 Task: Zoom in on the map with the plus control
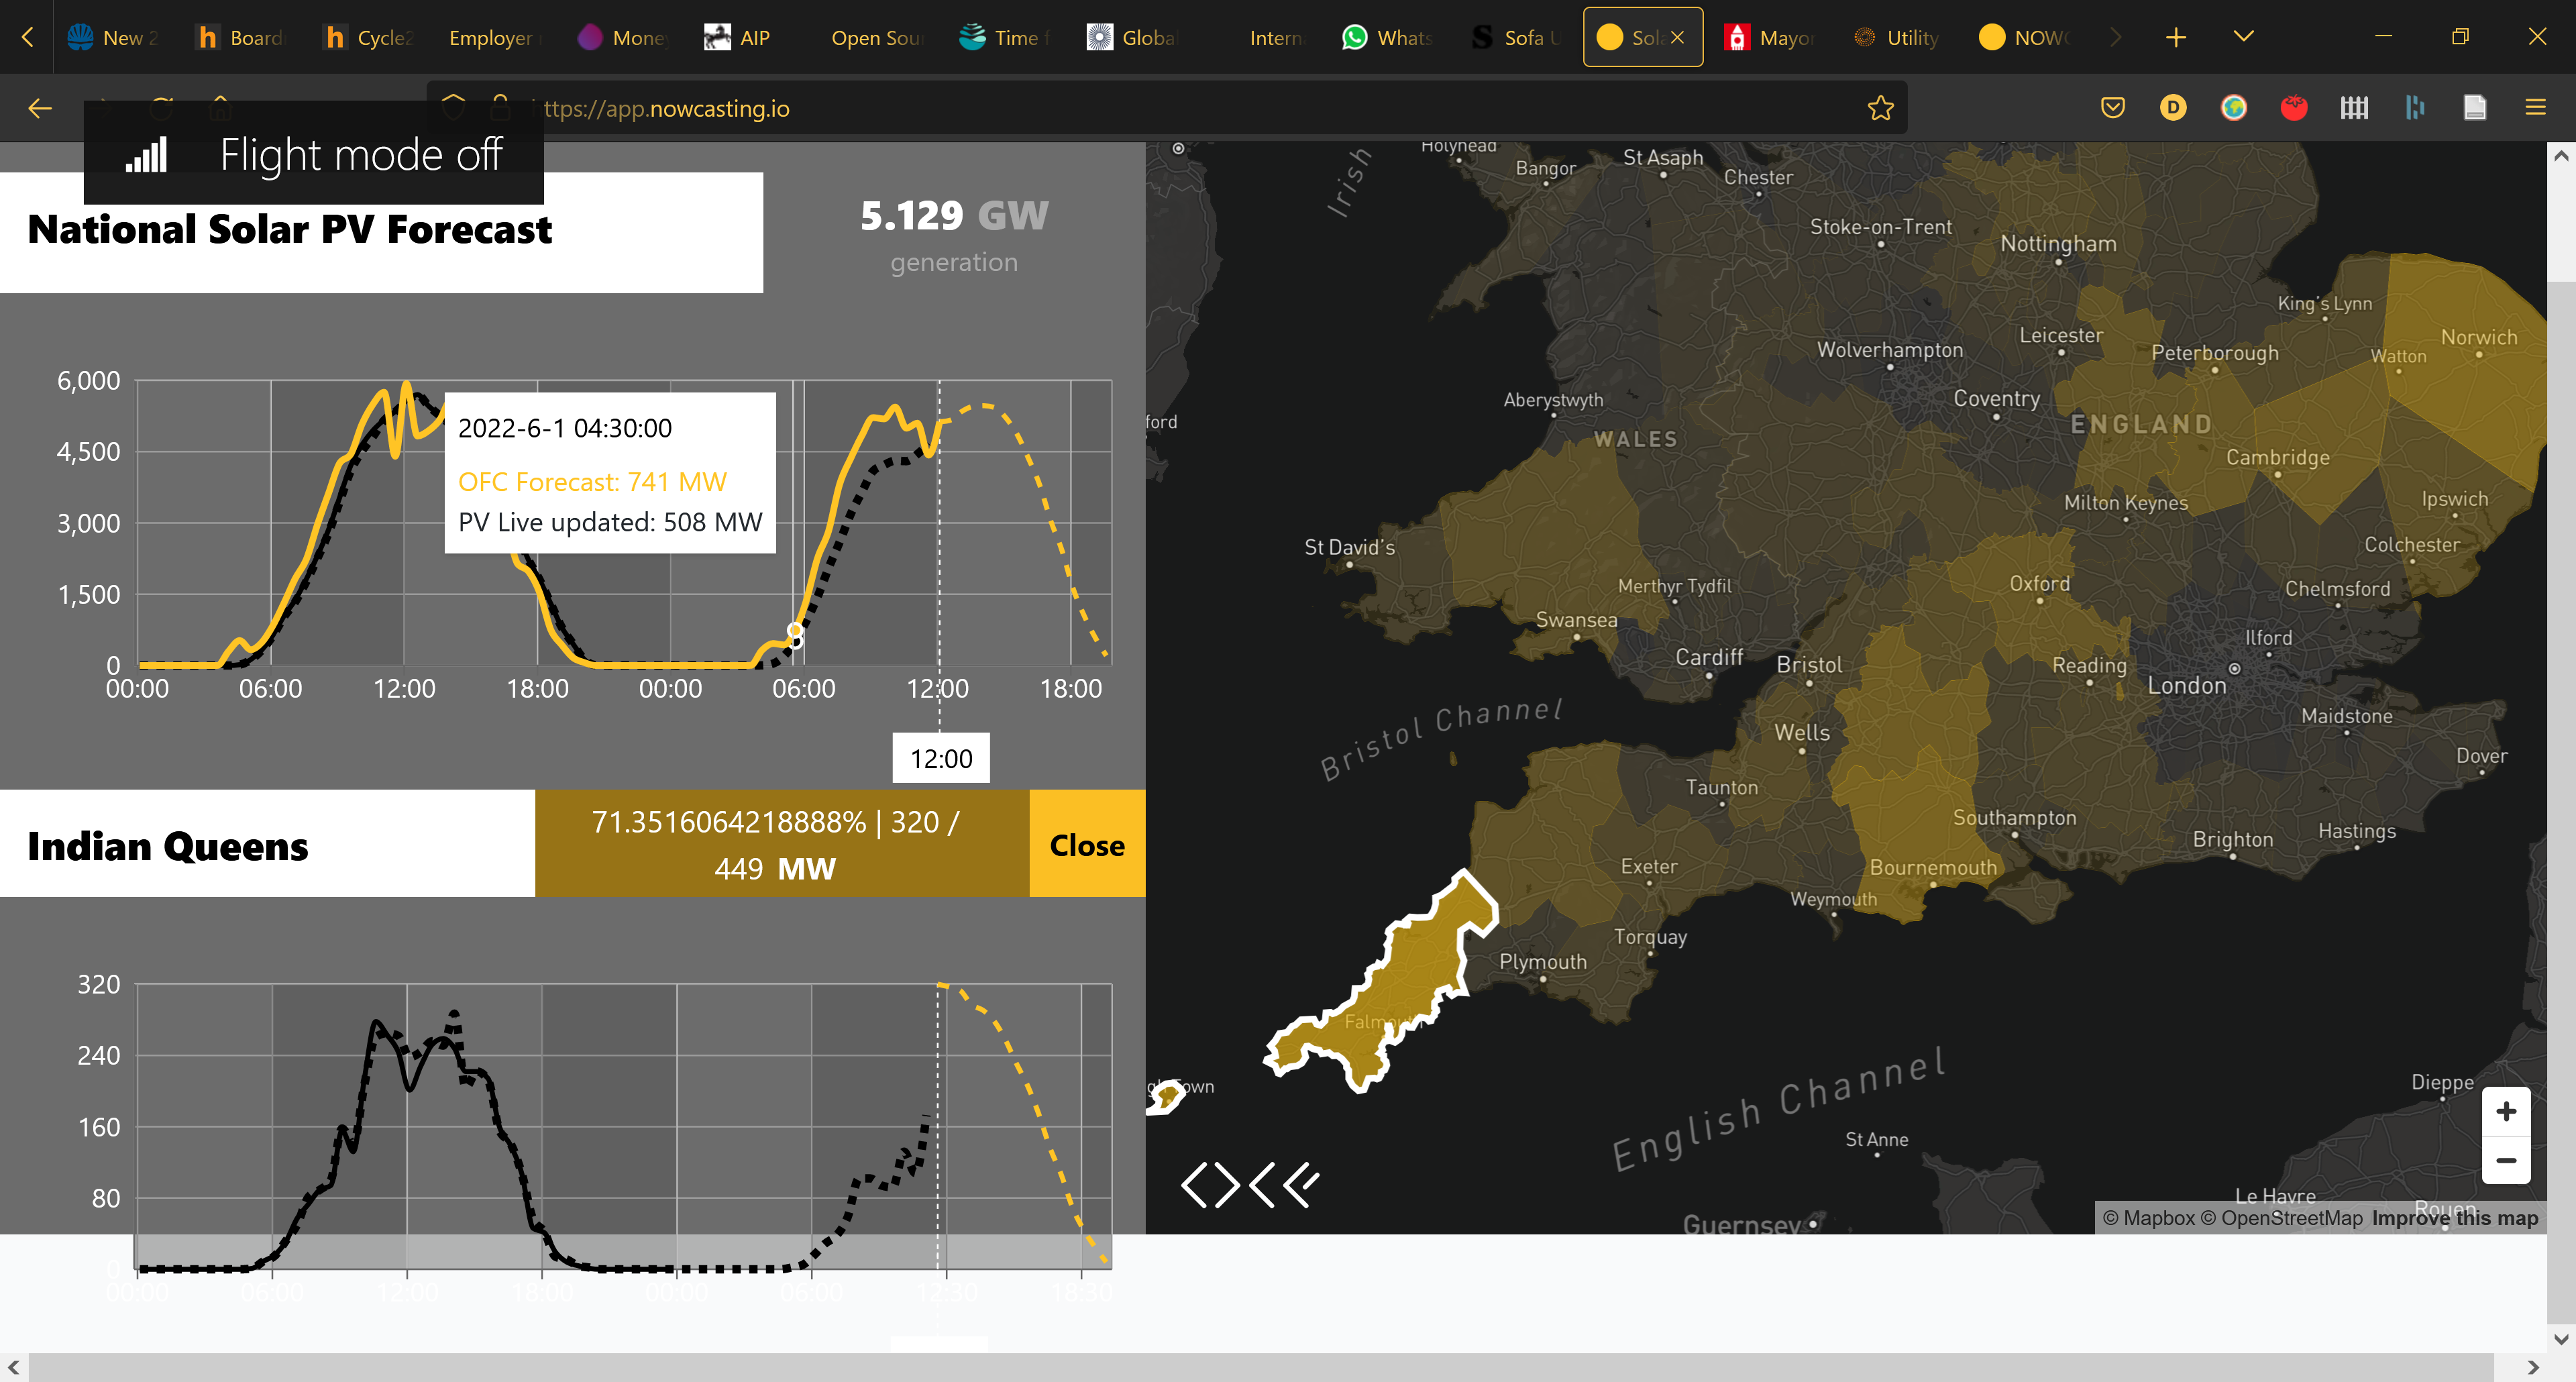tap(2507, 1111)
